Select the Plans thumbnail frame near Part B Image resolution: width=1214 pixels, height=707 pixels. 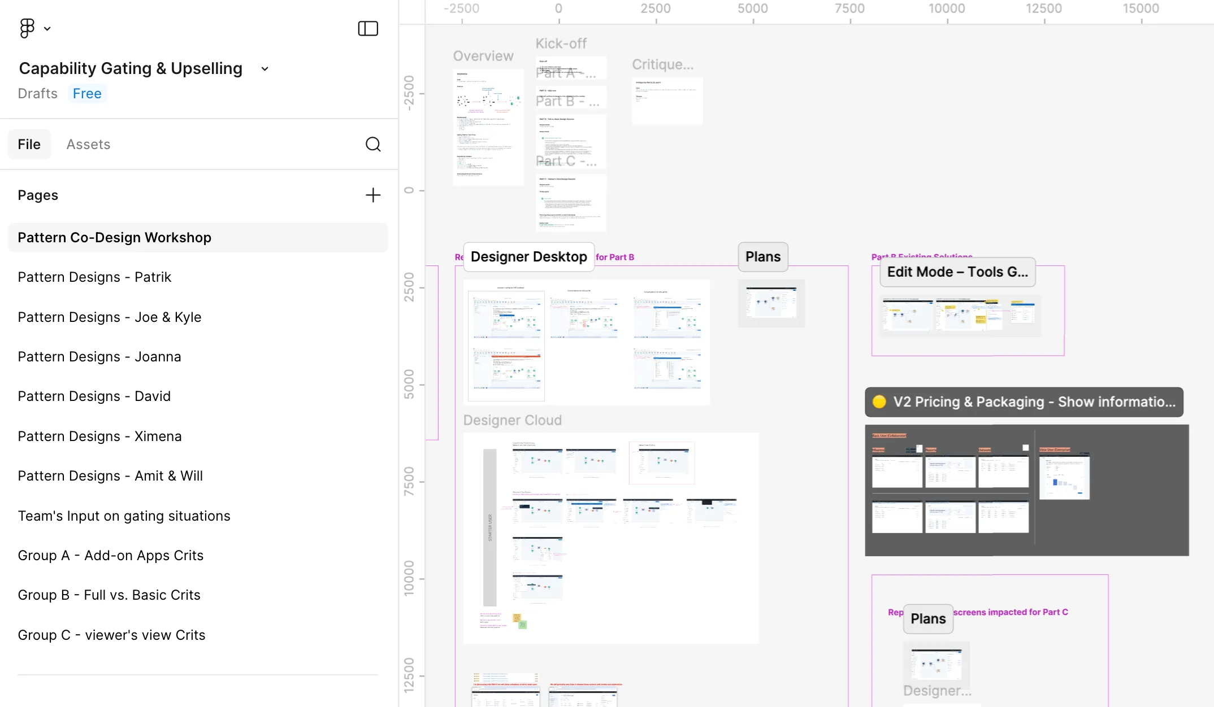[x=771, y=303]
